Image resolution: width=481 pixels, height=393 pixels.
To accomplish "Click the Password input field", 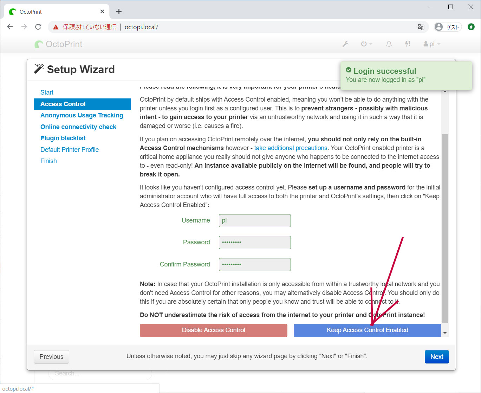I will pos(255,243).
